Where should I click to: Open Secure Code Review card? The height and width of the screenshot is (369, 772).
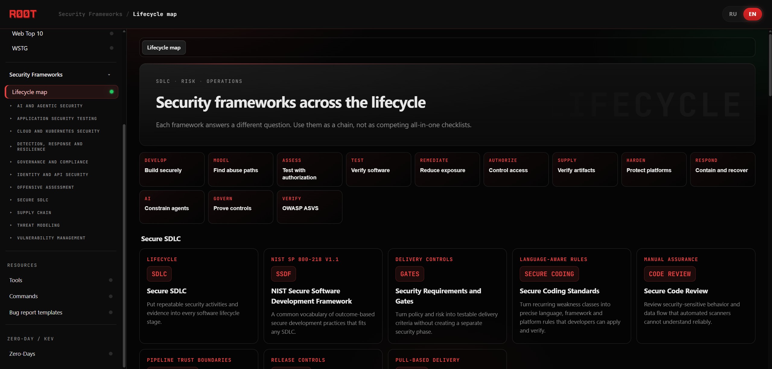click(696, 296)
